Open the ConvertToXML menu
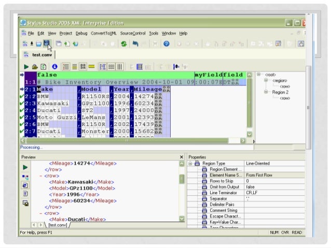 (104, 33)
